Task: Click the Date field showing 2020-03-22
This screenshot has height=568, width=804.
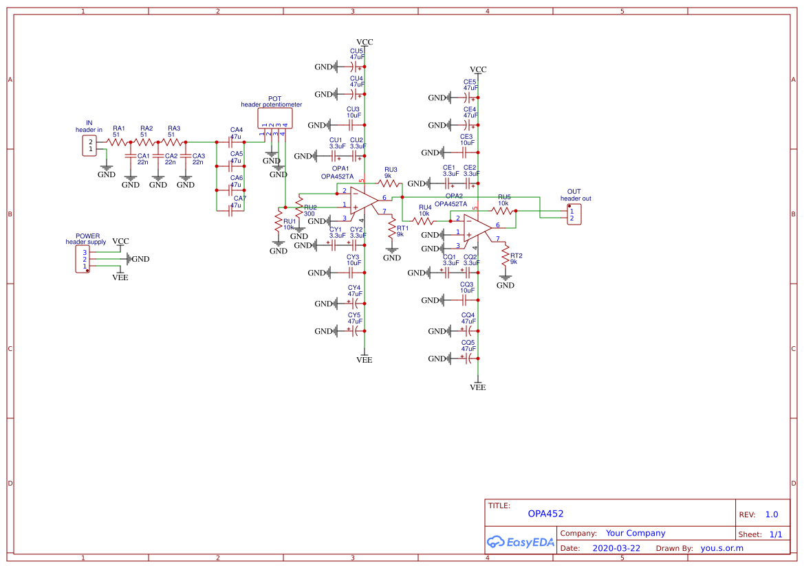Action: [x=615, y=547]
